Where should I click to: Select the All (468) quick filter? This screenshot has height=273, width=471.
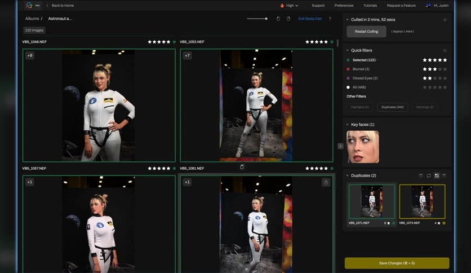coord(359,87)
